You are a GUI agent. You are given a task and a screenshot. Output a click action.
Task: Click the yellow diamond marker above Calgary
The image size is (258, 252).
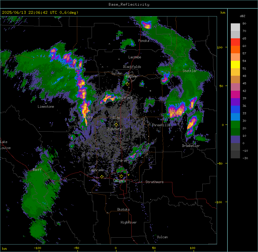pos(121,176)
